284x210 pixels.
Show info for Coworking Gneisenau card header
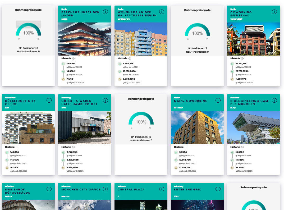point(274,12)
